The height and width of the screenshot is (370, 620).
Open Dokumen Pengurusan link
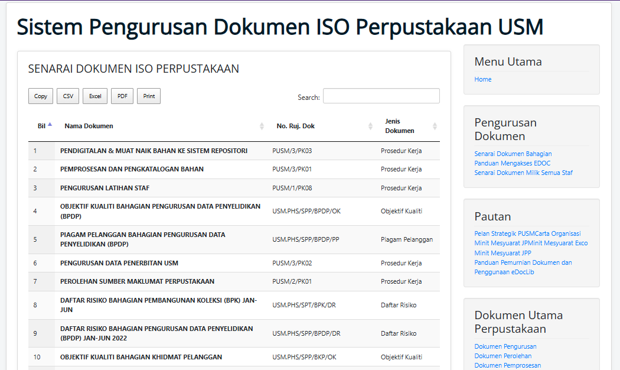click(505, 346)
